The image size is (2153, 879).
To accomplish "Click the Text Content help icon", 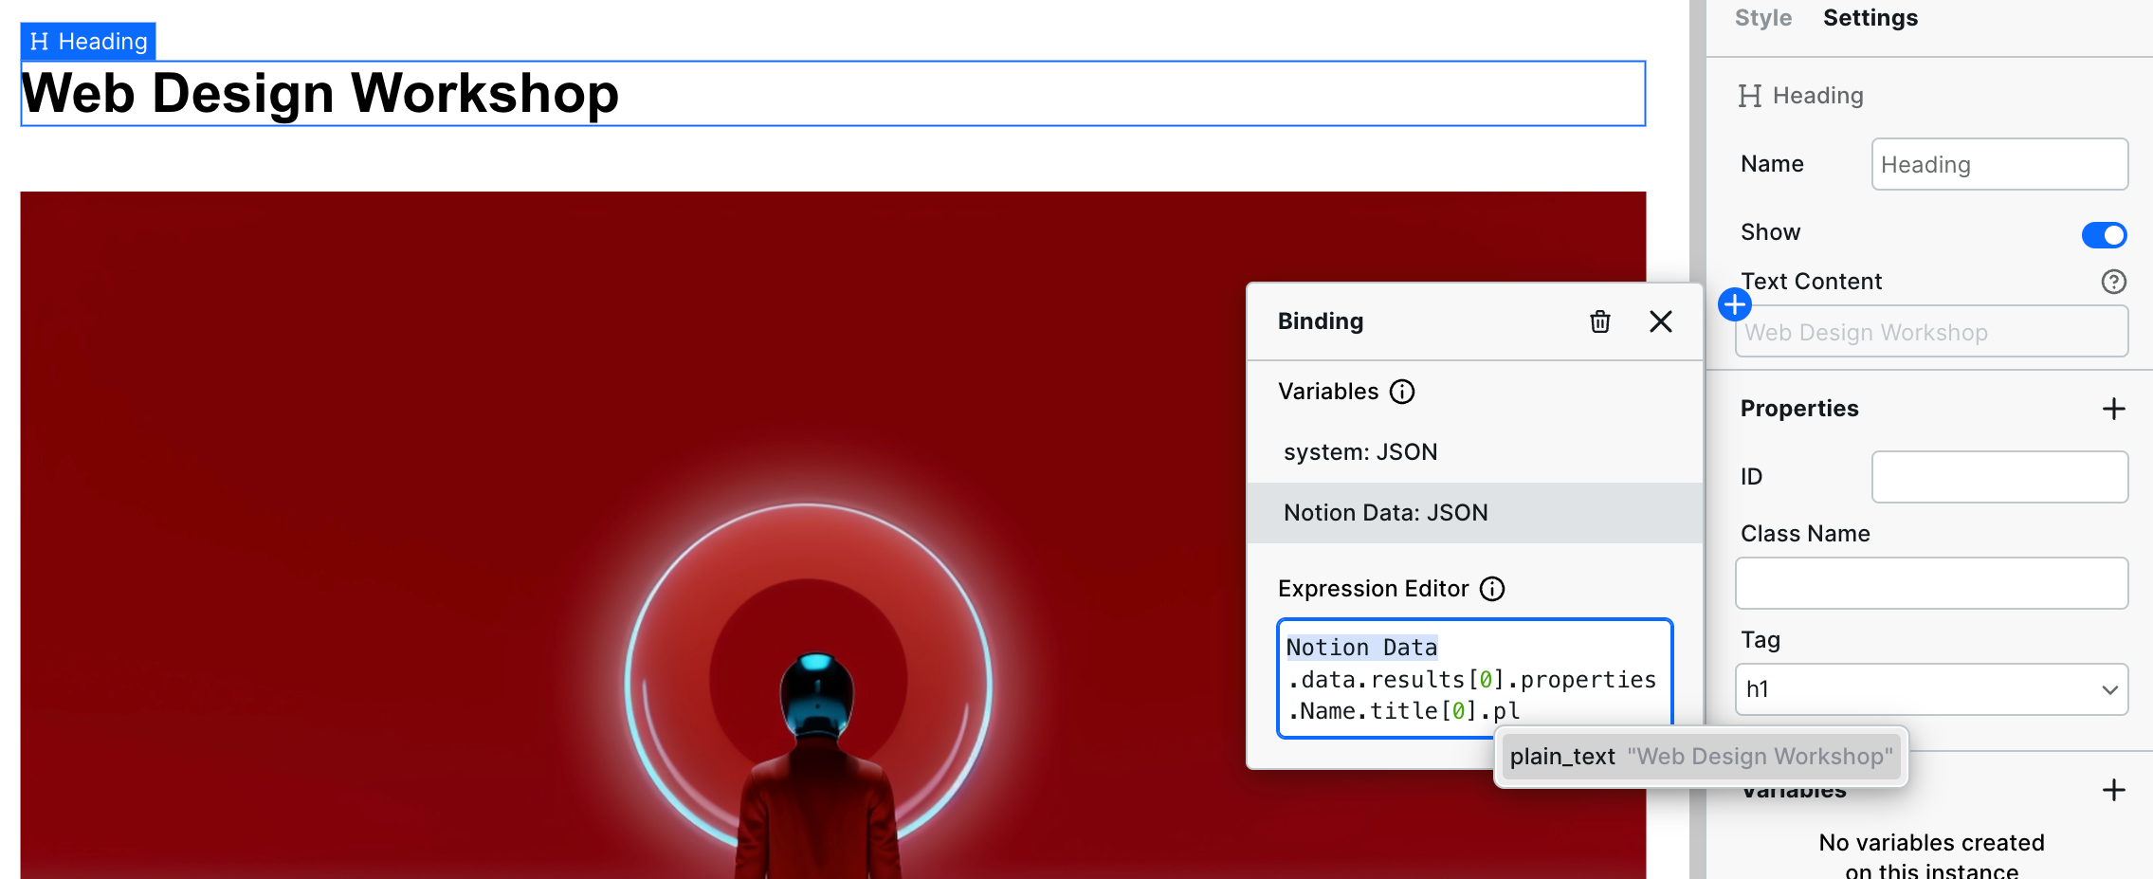I will tap(2116, 282).
